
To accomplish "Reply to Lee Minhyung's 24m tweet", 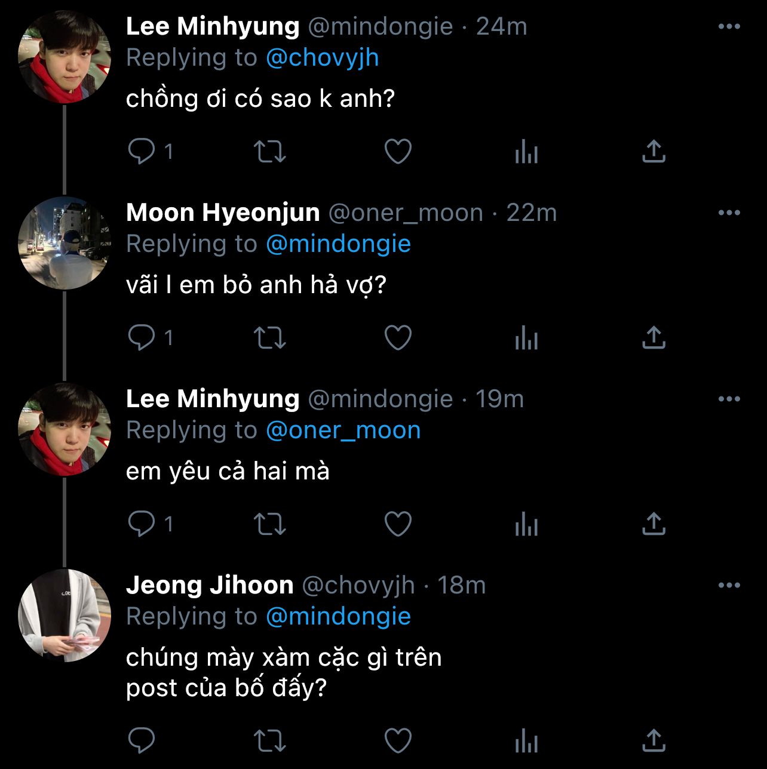I will (142, 152).
